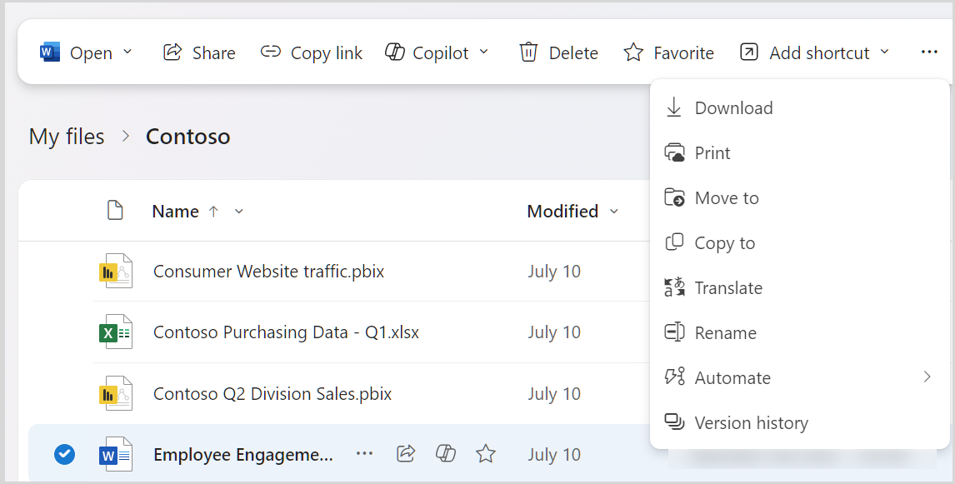Open Contoso Q2 Division Sales.pbix file
Viewport: 955px width, 484px height.
[x=272, y=394]
